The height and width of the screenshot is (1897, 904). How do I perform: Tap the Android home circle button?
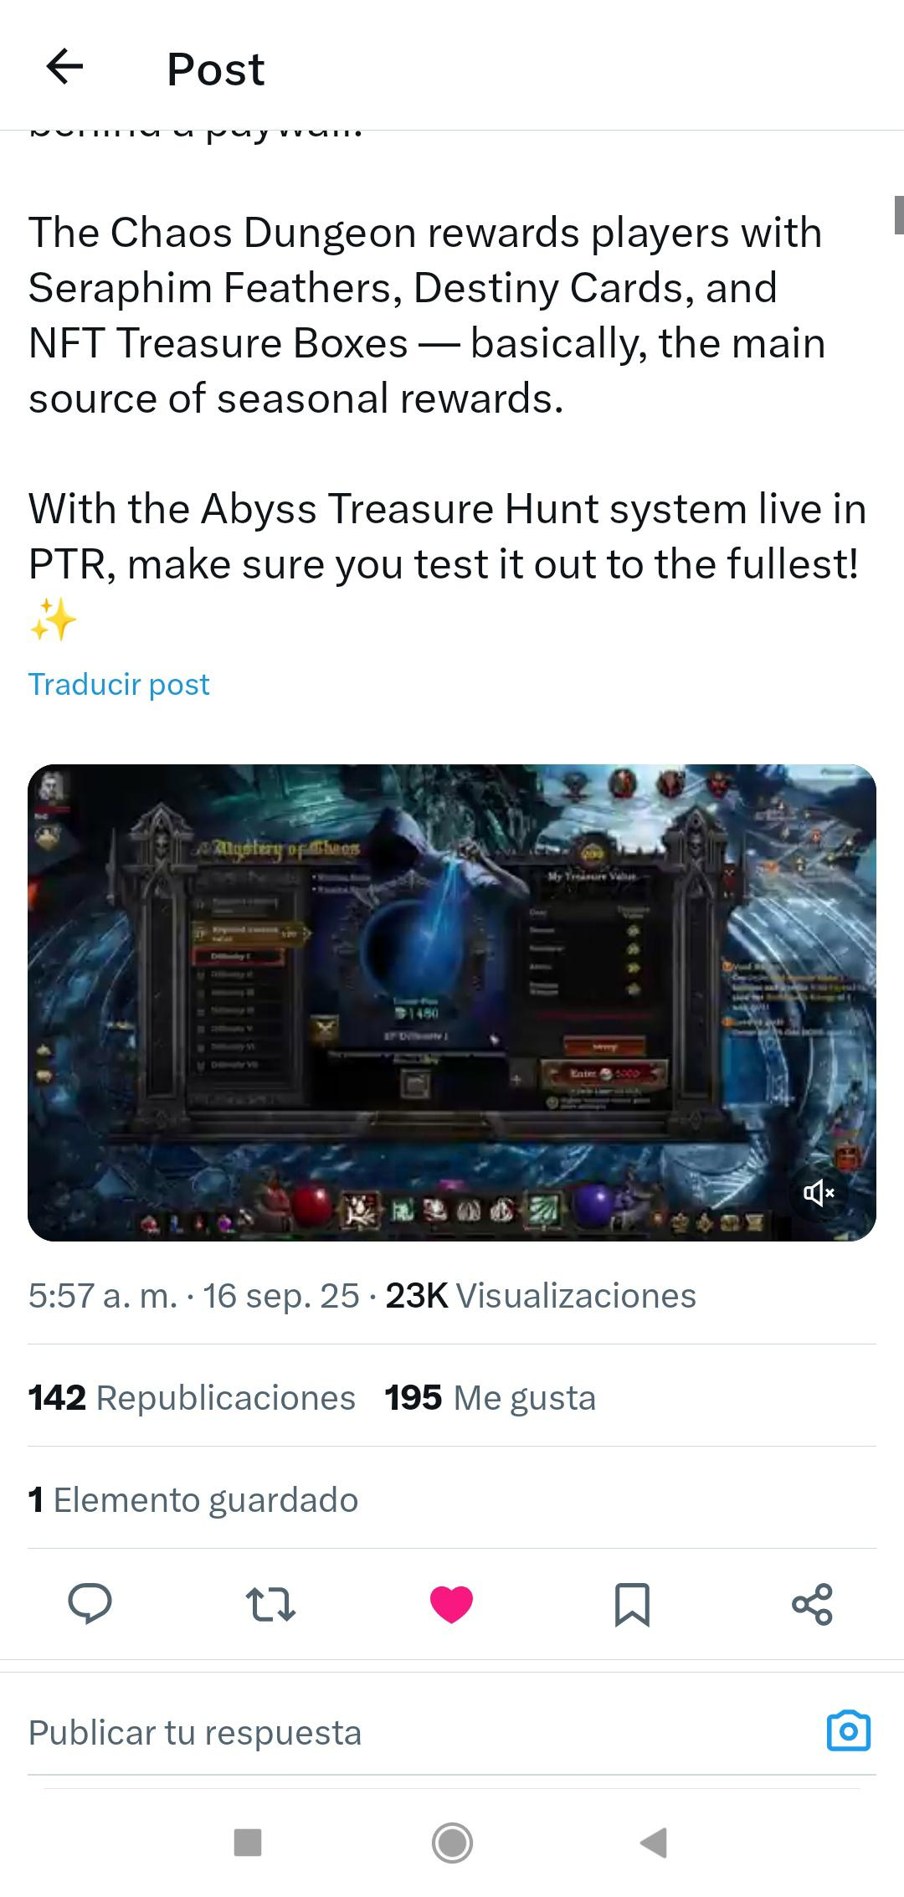click(x=452, y=1842)
